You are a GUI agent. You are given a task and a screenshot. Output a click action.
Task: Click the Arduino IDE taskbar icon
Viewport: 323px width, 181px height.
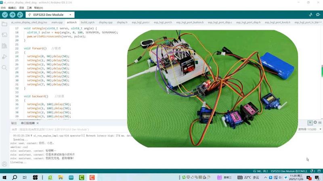pos(71,177)
